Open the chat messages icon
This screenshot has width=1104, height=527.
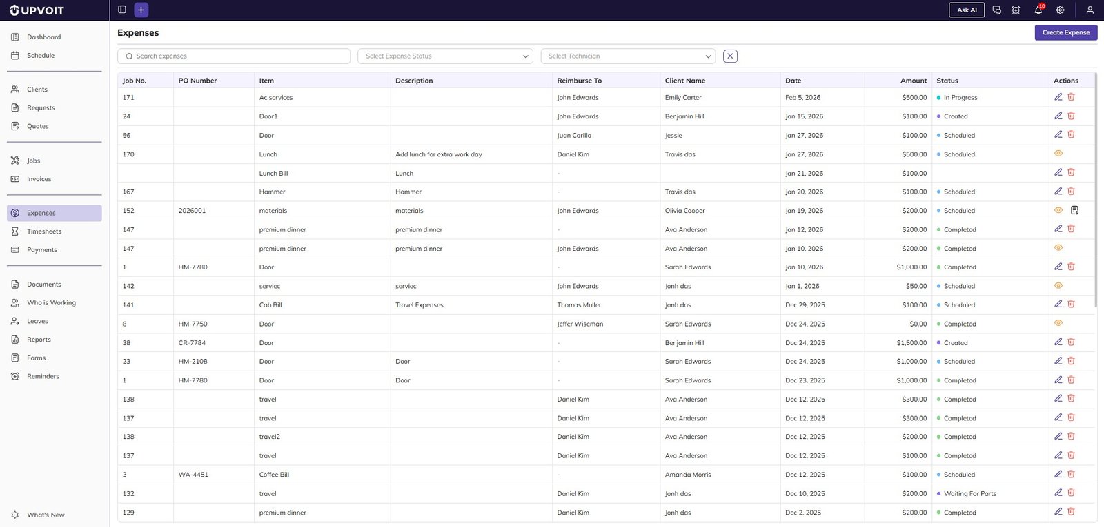(996, 10)
